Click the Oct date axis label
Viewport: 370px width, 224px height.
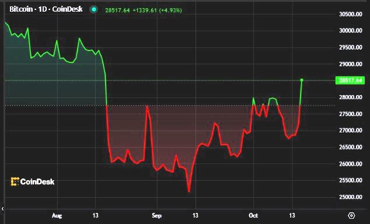point(253,215)
